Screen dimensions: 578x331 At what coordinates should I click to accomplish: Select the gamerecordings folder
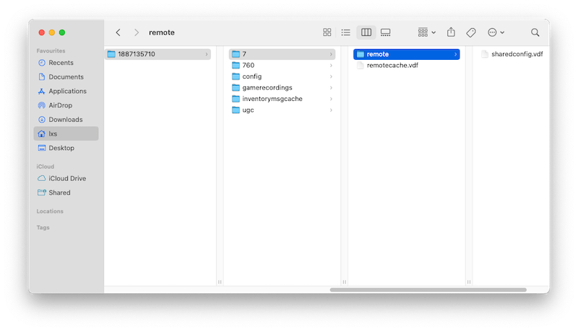coord(267,88)
